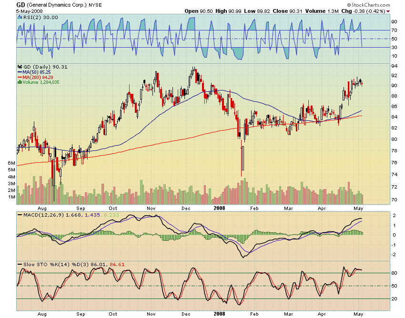The width and height of the screenshot is (405, 318).
Task: Click the 'Slow STO %K(14) %D(3) 86.01' label
Action: pos(65,264)
